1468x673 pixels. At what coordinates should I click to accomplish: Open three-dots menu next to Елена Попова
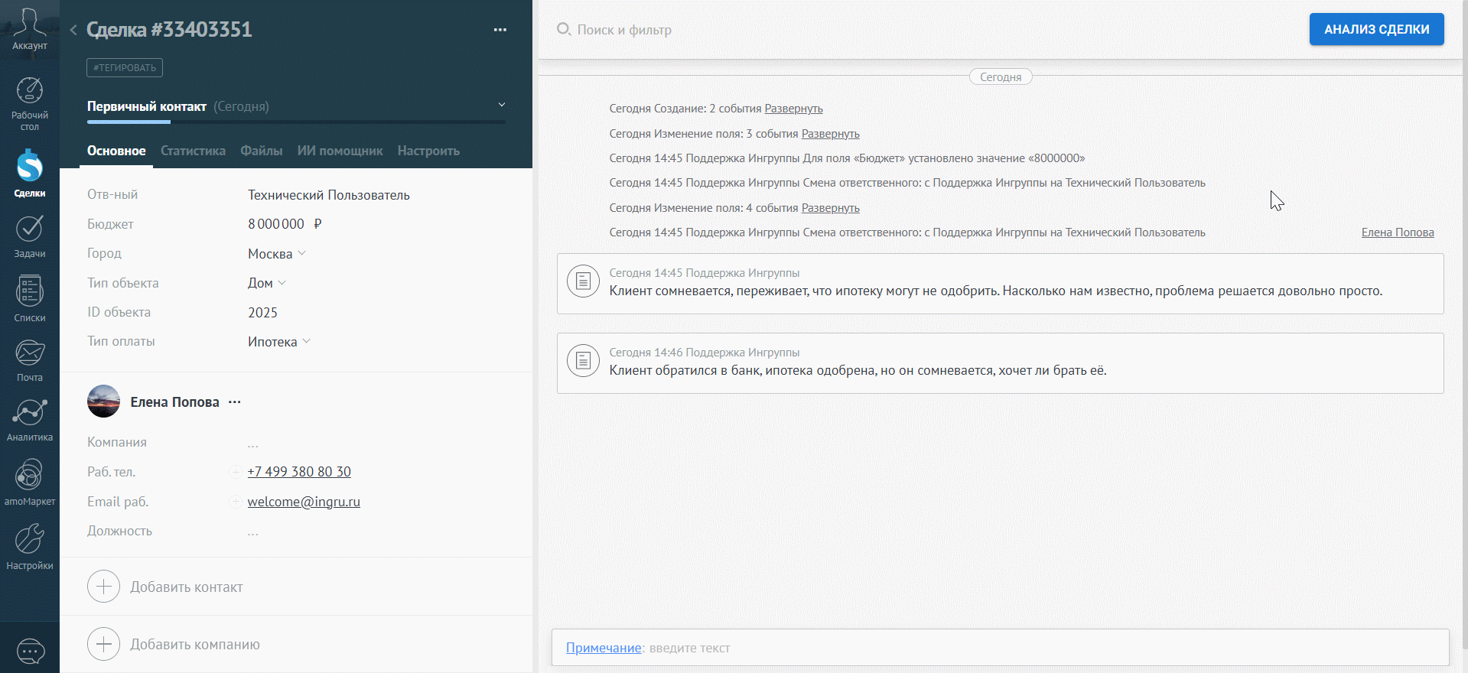(x=235, y=402)
